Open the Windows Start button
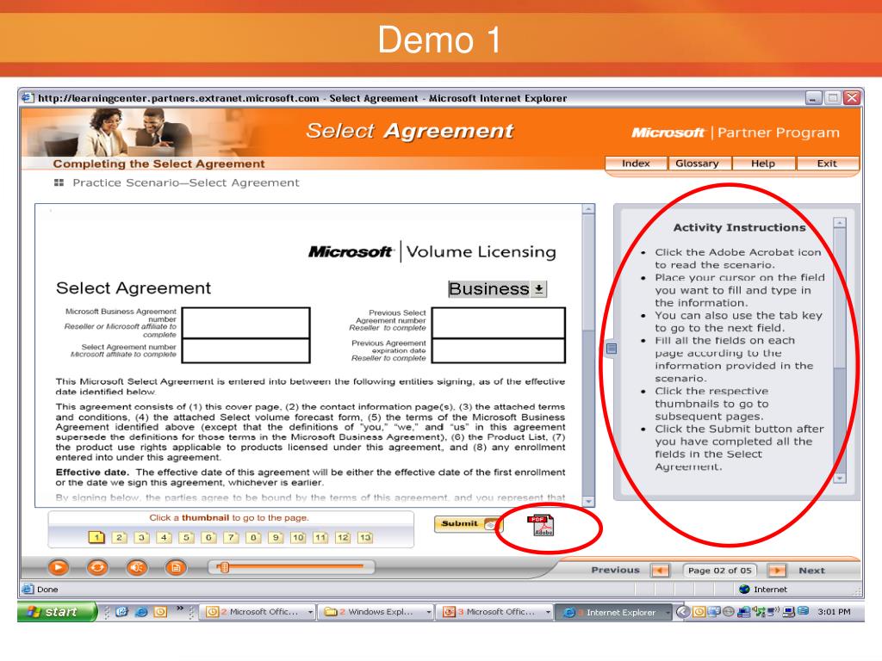The width and height of the screenshot is (882, 661). (57, 612)
